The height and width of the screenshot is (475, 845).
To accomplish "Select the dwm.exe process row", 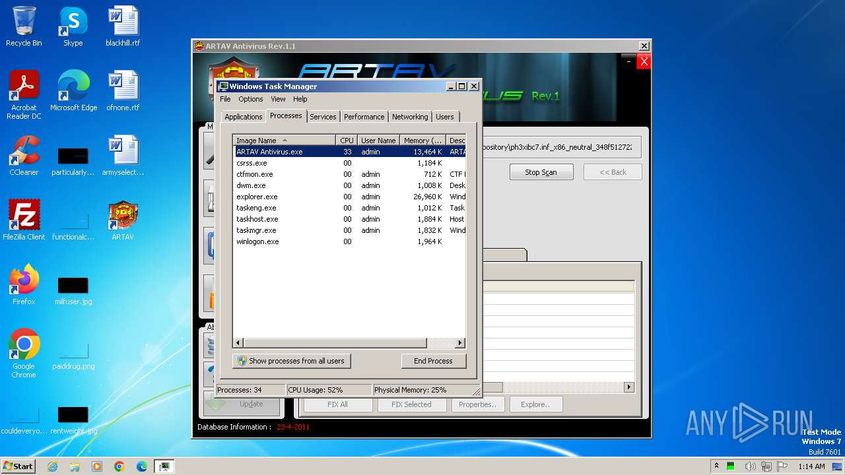I will coord(350,185).
